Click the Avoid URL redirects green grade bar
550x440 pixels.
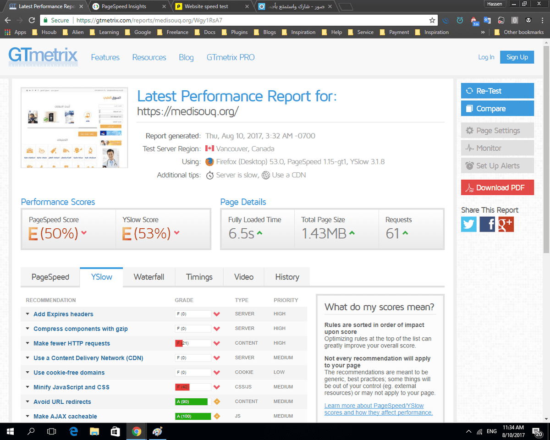192,402
